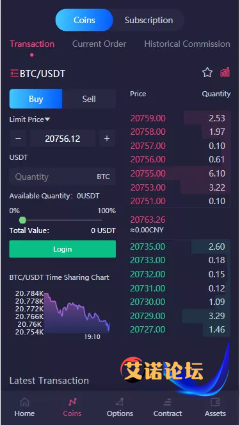Viewport: 240px width, 425px height.
Task: Increase the price with the plus stepper
Action: coord(107,139)
